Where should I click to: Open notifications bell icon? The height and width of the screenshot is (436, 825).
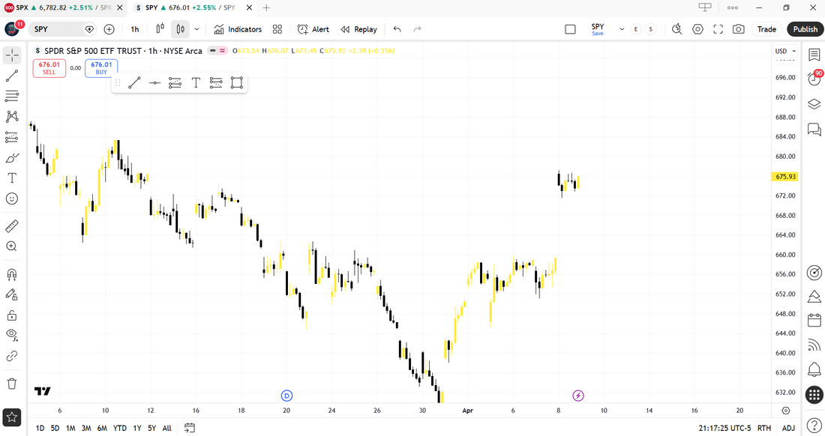click(x=814, y=369)
